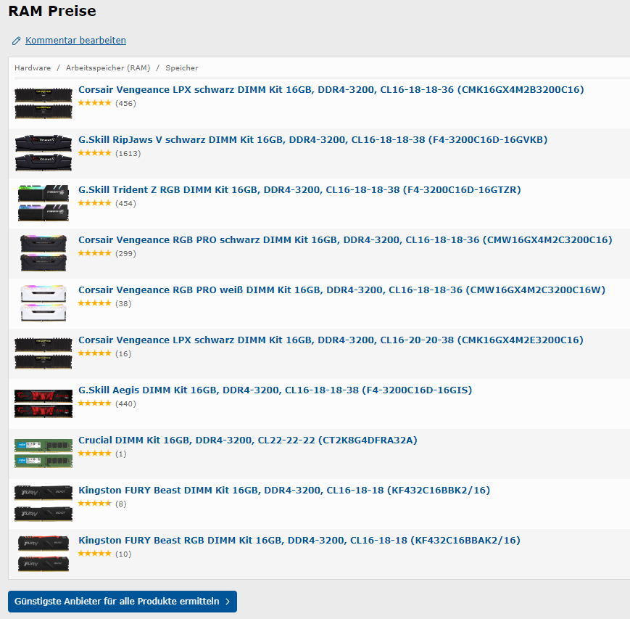Image resolution: width=630 pixels, height=619 pixels.
Task: Open Corsair Vengeance LPX CMK16GX4M2E3200C16 link
Action: click(x=331, y=340)
